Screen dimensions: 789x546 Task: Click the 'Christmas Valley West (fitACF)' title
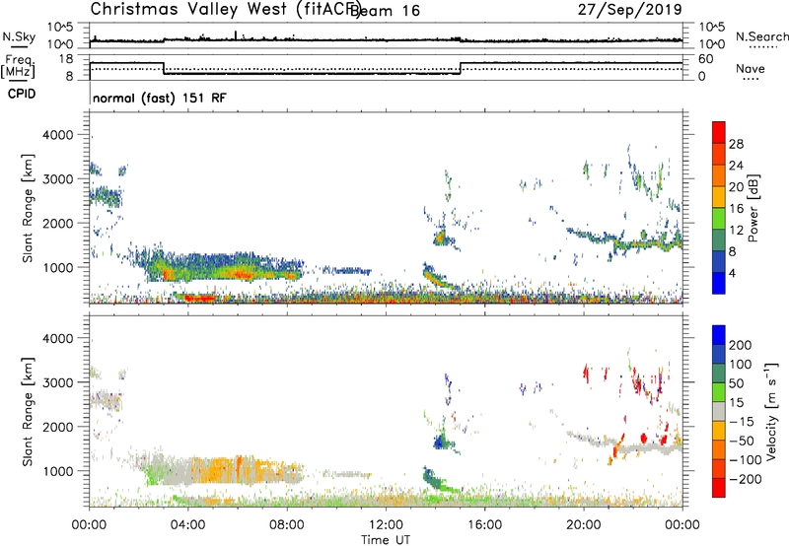(225, 9)
